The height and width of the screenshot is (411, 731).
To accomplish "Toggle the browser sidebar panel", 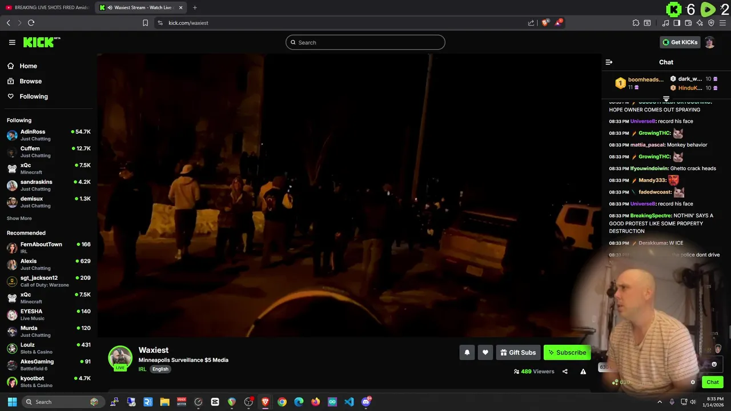I will [677, 23].
